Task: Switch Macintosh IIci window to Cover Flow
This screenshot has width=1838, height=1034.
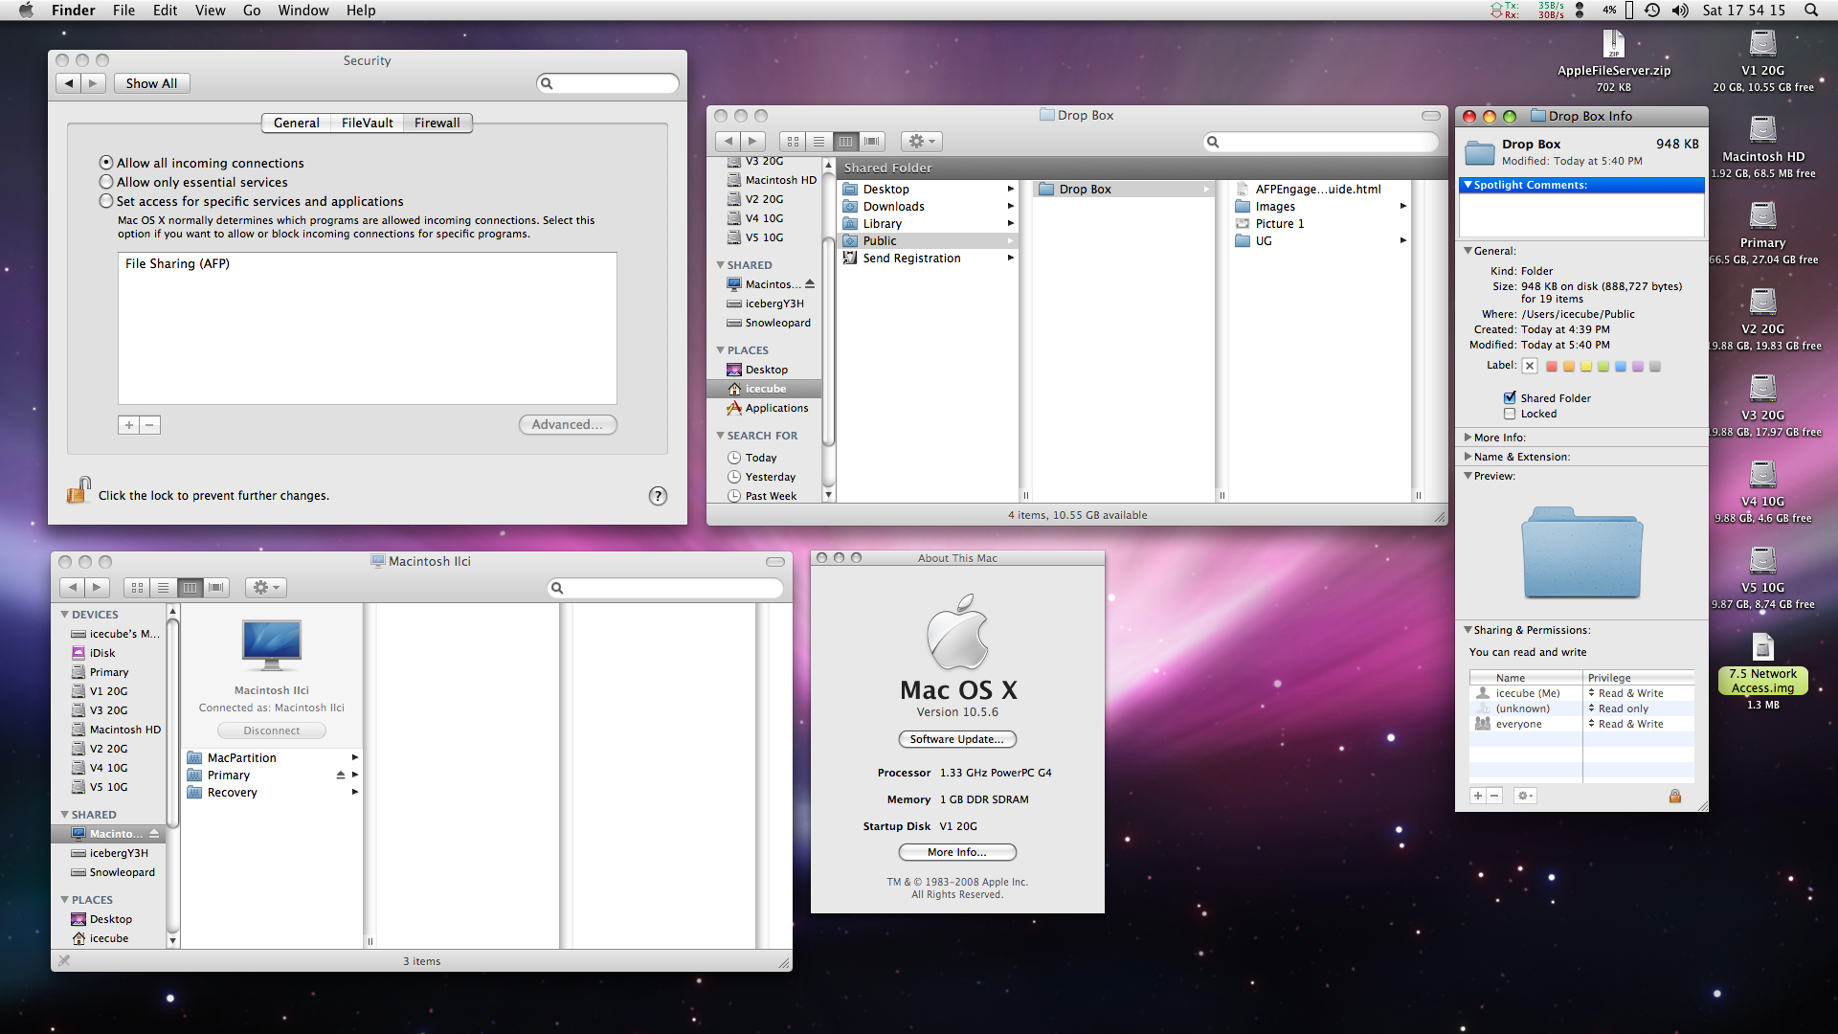Action: coord(216,588)
